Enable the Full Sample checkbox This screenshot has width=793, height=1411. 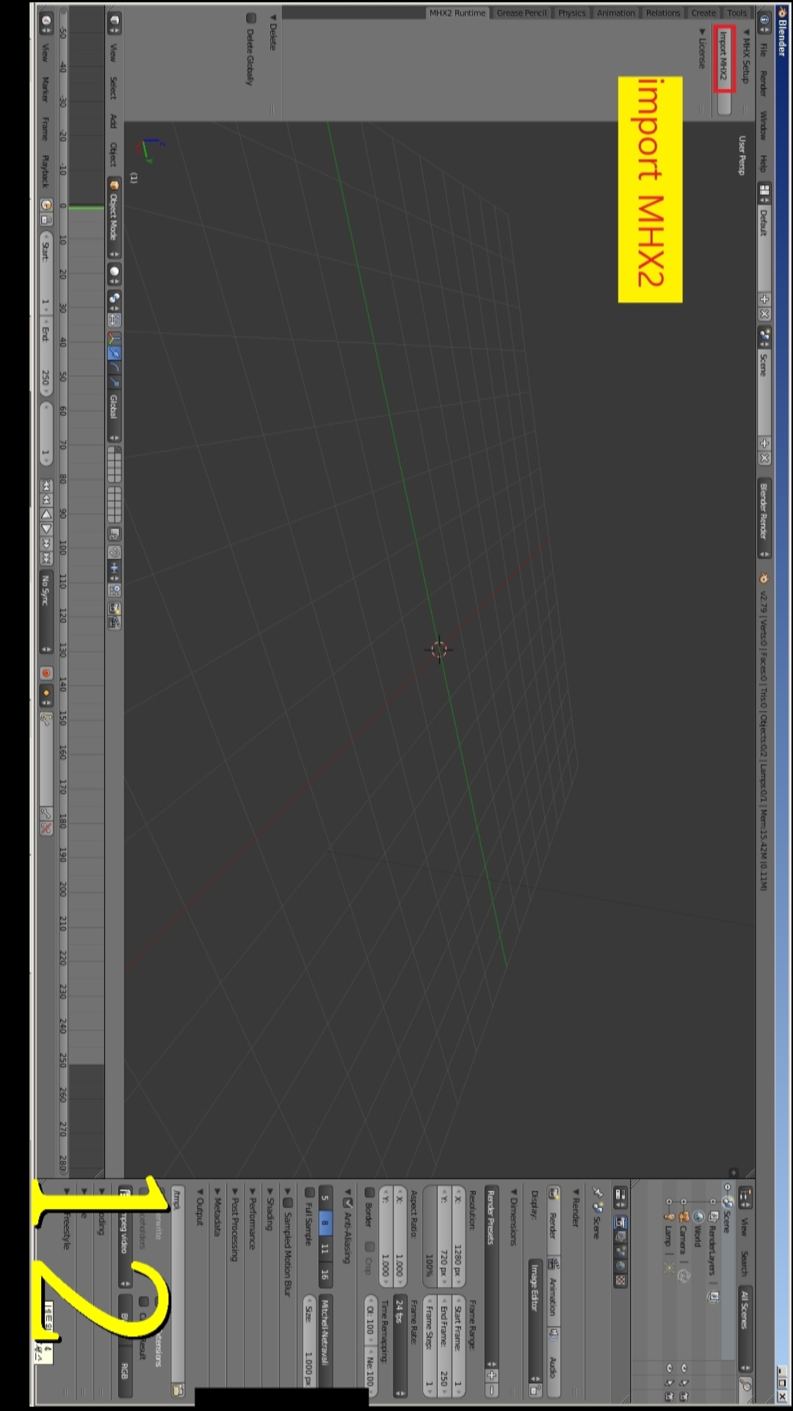coord(309,1192)
